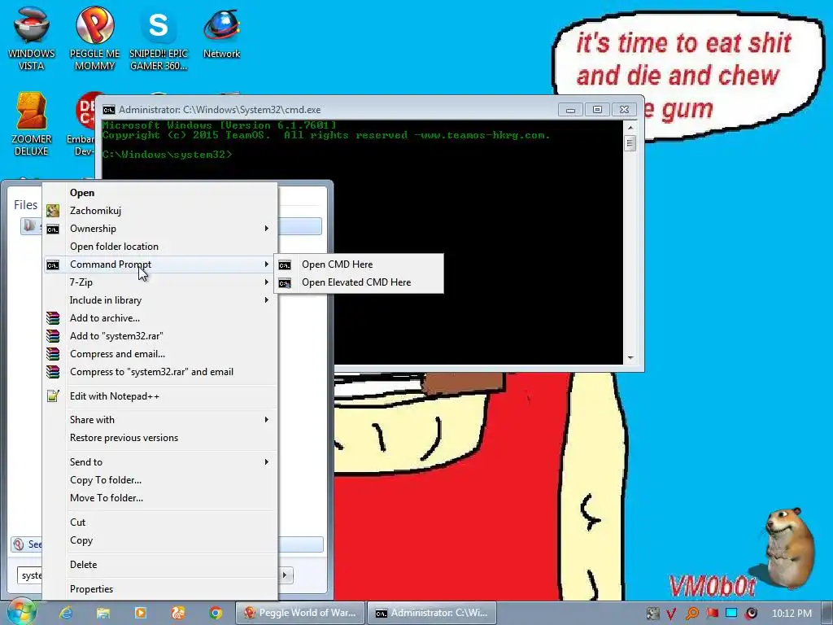This screenshot has width=833, height=625.
Task: Launch UC Browser from the taskbar
Action: click(x=178, y=613)
